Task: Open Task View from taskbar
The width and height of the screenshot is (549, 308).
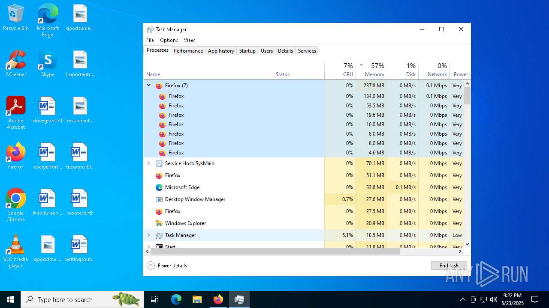Action: click(x=154, y=299)
